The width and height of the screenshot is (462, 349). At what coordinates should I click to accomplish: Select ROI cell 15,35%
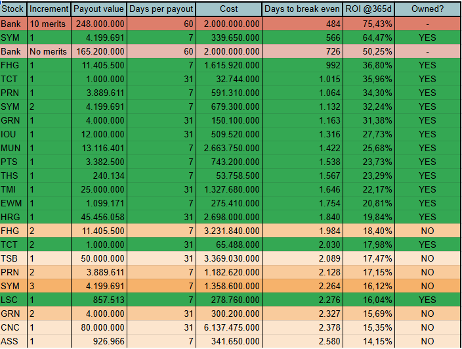(x=369, y=327)
